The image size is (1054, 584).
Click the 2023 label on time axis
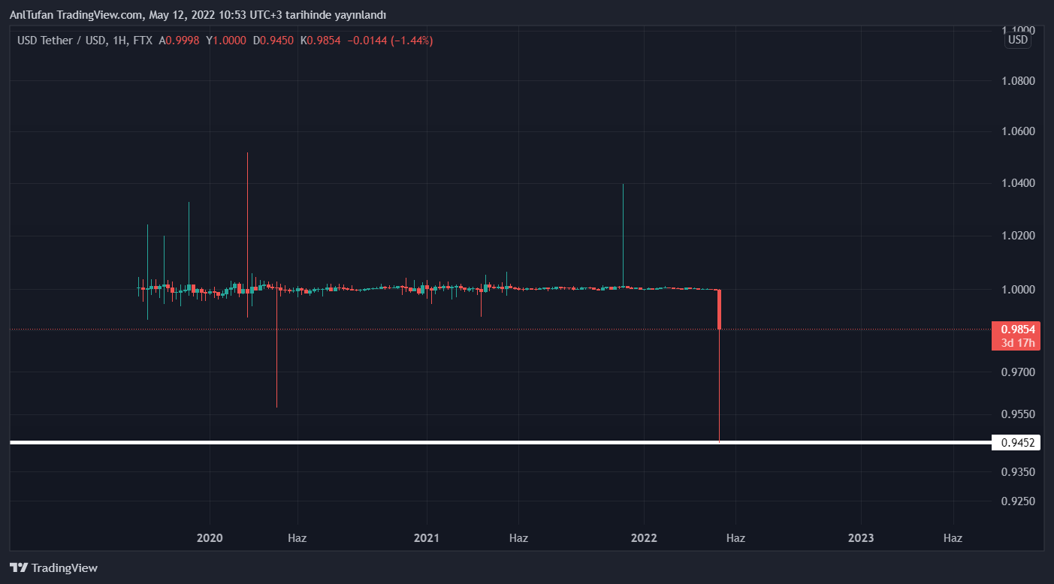pos(861,538)
